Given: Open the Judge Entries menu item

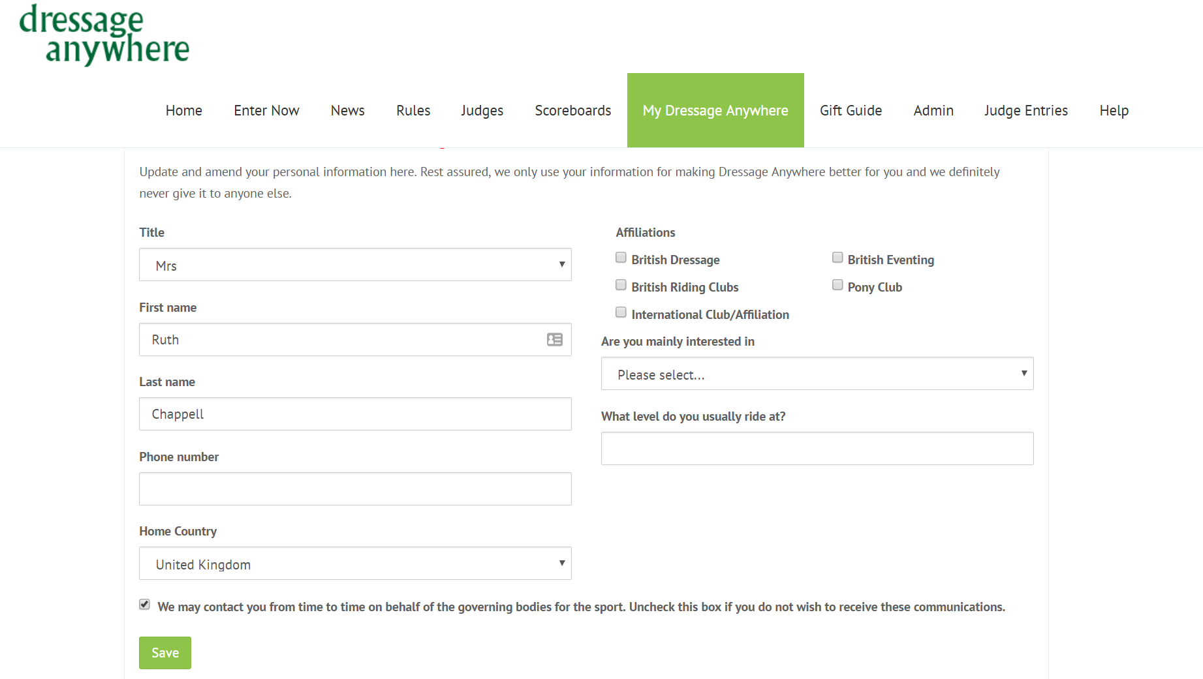Looking at the screenshot, I should tap(1026, 110).
